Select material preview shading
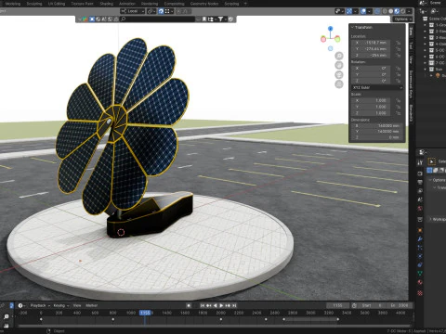 (x=397, y=11)
